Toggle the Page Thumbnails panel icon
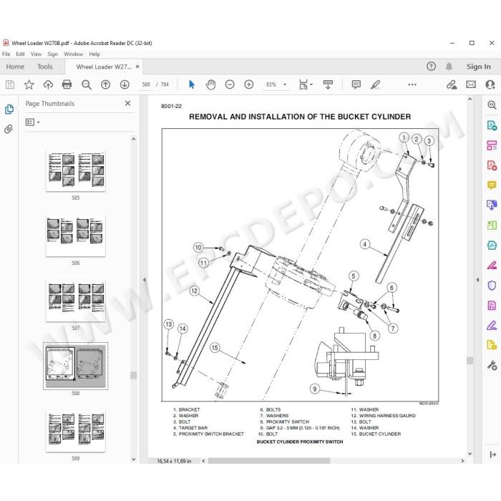Screen dimensions: 501x501 point(9,110)
